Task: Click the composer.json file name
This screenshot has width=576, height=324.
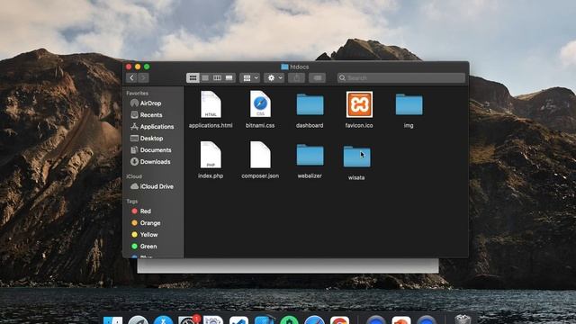Action: point(260,176)
